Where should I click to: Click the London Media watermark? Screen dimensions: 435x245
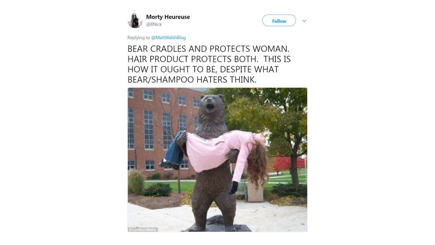pyautogui.click(x=143, y=230)
